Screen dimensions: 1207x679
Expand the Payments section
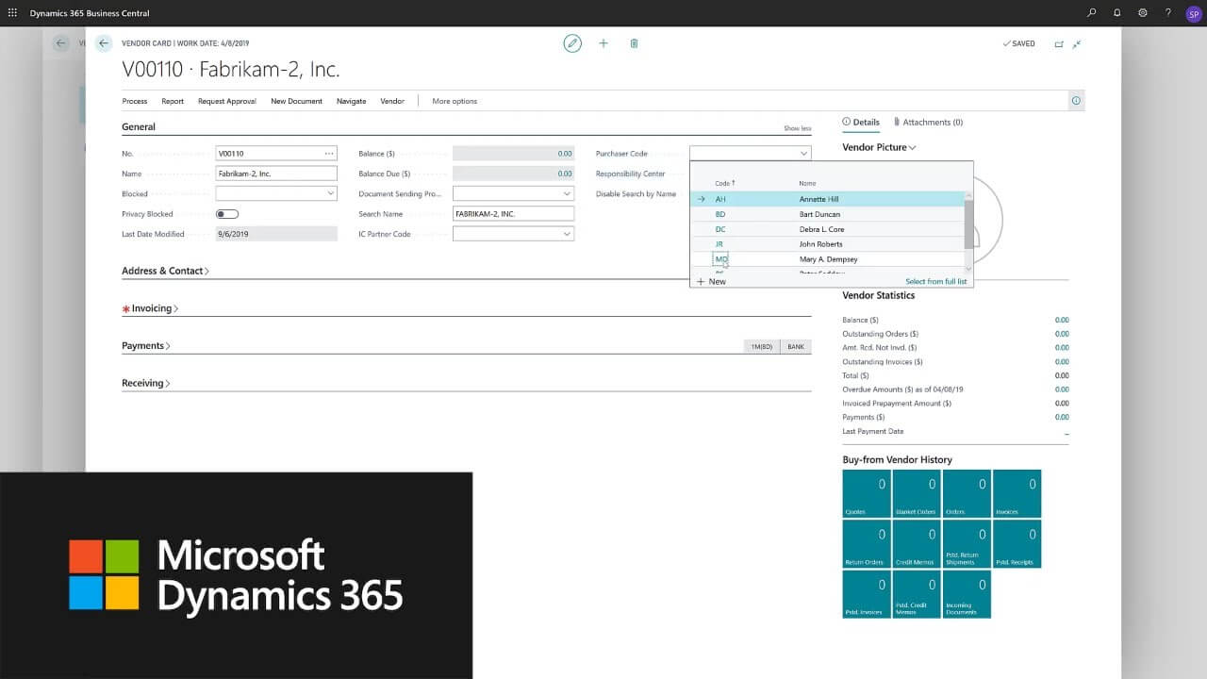point(146,346)
